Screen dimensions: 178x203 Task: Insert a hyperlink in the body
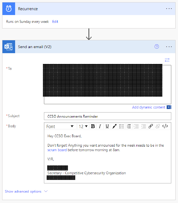click(151, 126)
